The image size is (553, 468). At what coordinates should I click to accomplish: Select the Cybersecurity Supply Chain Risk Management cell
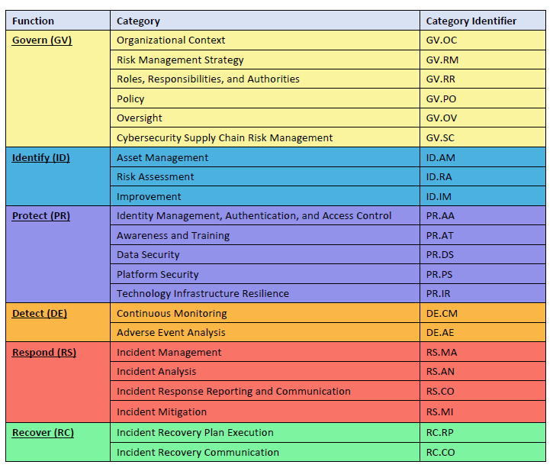224,138
